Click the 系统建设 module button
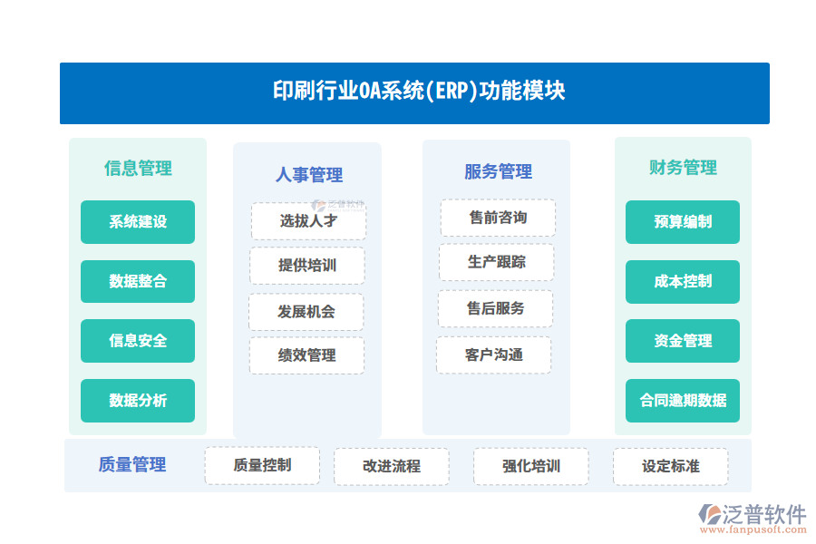Image resolution: width=816 pixels, height=544 pixels. pos(138,222)
